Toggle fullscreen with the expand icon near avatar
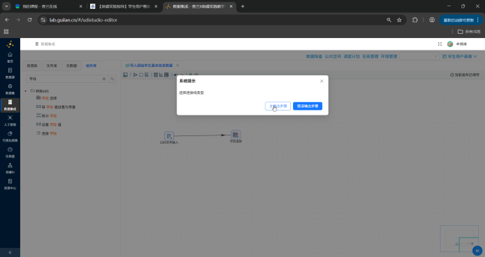The height and width of the screenshot is (257, 485). 439,44
